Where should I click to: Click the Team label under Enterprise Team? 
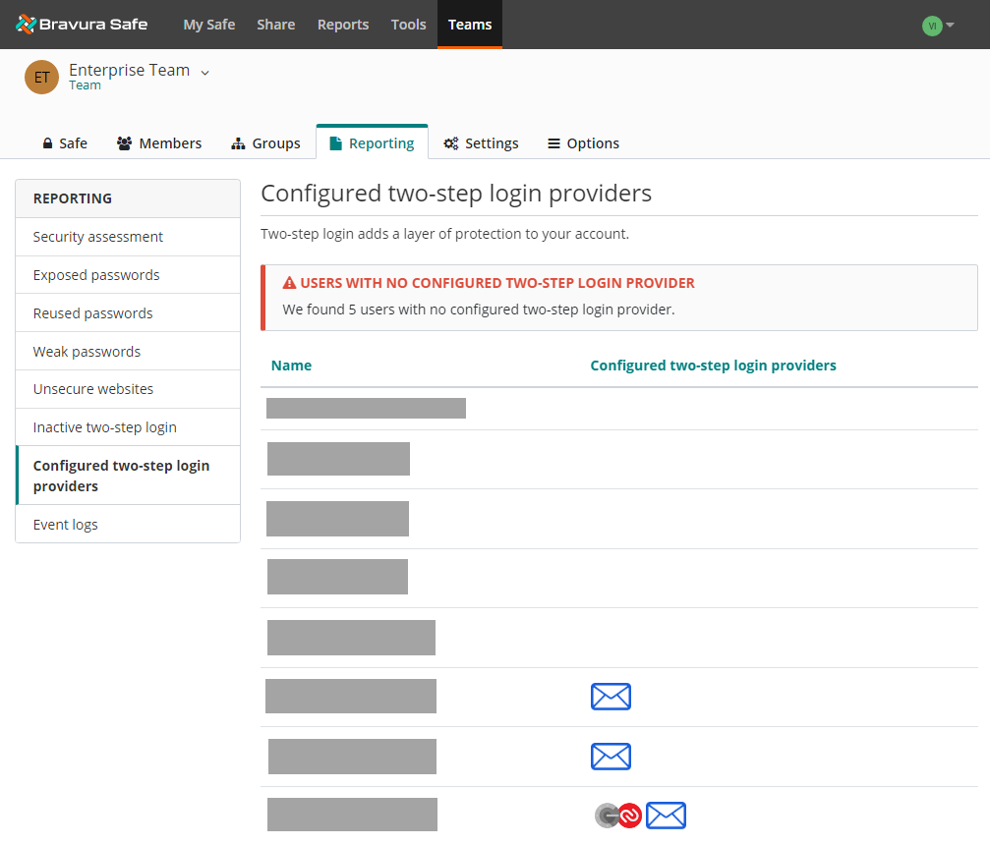point(85,85)
